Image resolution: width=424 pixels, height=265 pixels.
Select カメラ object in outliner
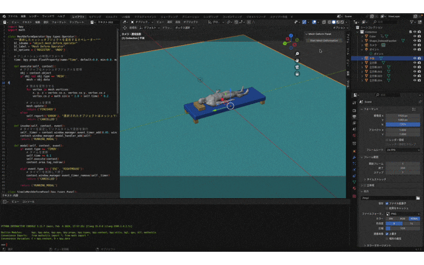coord(373,45)
